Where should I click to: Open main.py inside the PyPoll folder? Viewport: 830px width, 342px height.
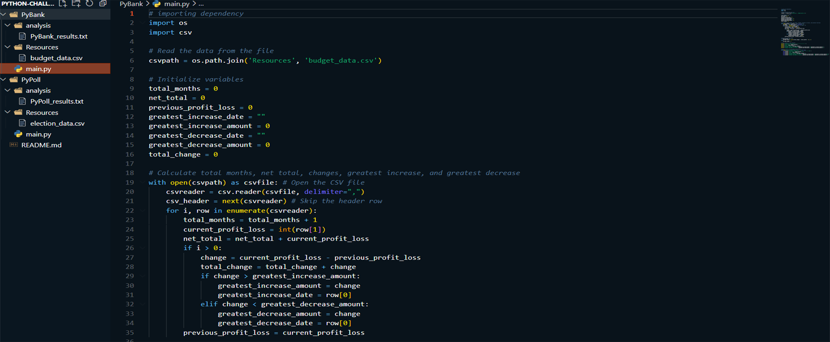pyautogui.click(x=38, y=134)
